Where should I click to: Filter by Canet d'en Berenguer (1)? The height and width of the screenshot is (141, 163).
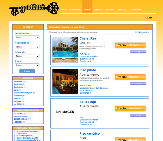pos(24,93)
